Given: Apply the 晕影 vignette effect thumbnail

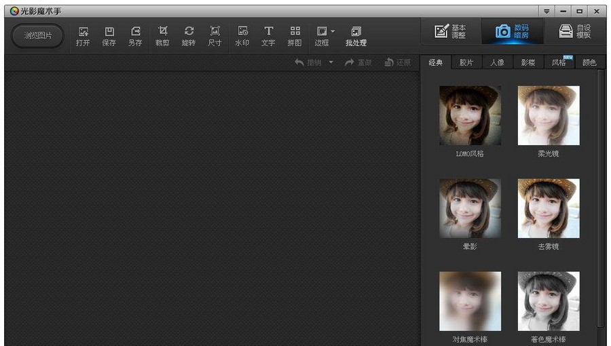Looking at the screenshot, I should tap(470, 208).
